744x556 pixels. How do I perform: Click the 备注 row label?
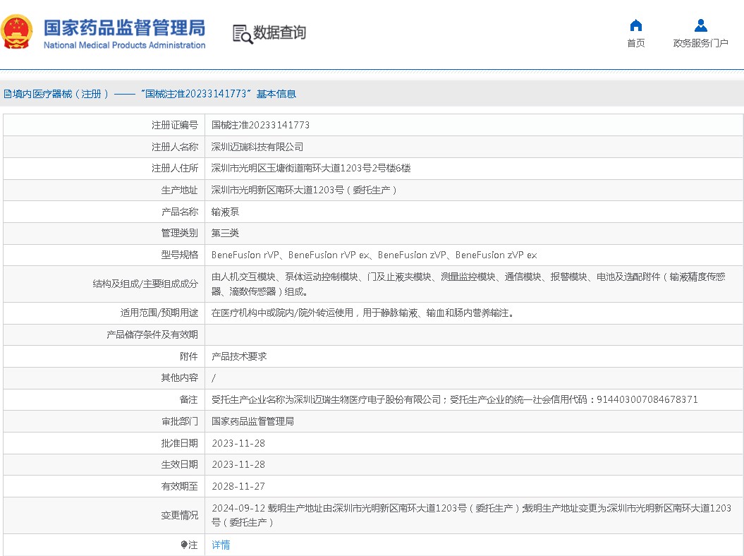pos(188,400)
